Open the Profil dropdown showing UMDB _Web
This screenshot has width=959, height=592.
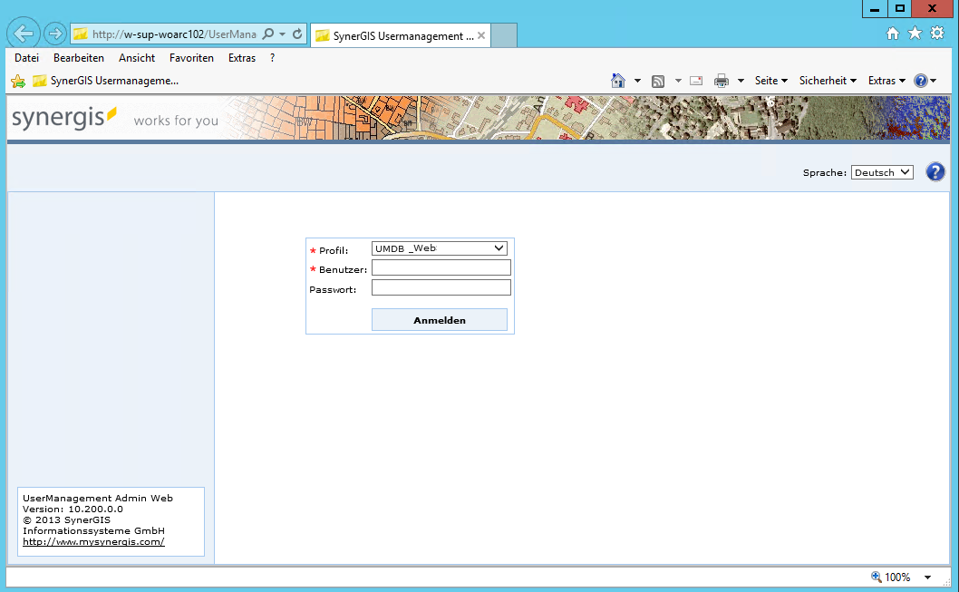[439, 247]
